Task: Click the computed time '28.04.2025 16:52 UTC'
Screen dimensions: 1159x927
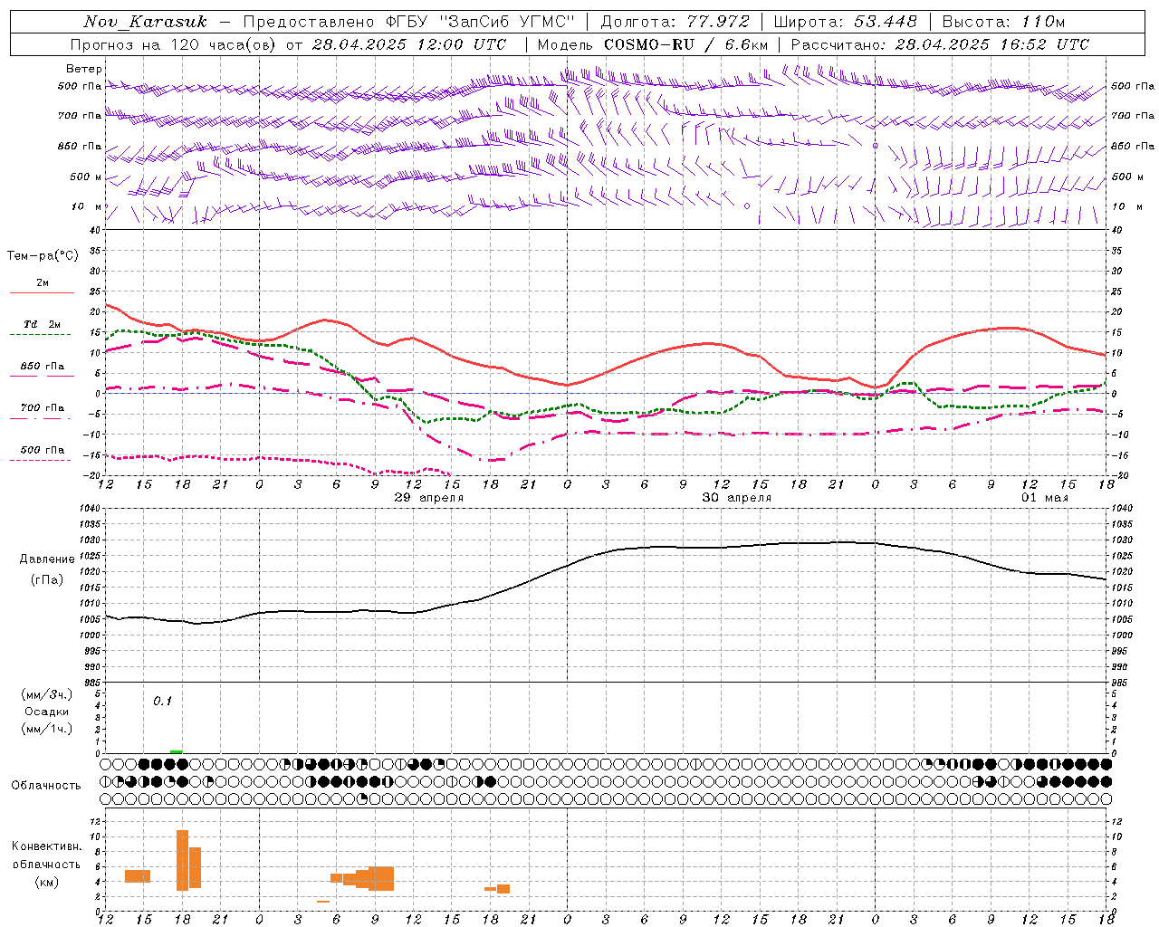Action: 991,44
